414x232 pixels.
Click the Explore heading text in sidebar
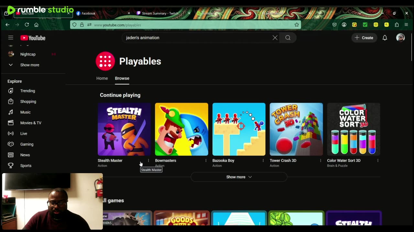tap(15, 81)
